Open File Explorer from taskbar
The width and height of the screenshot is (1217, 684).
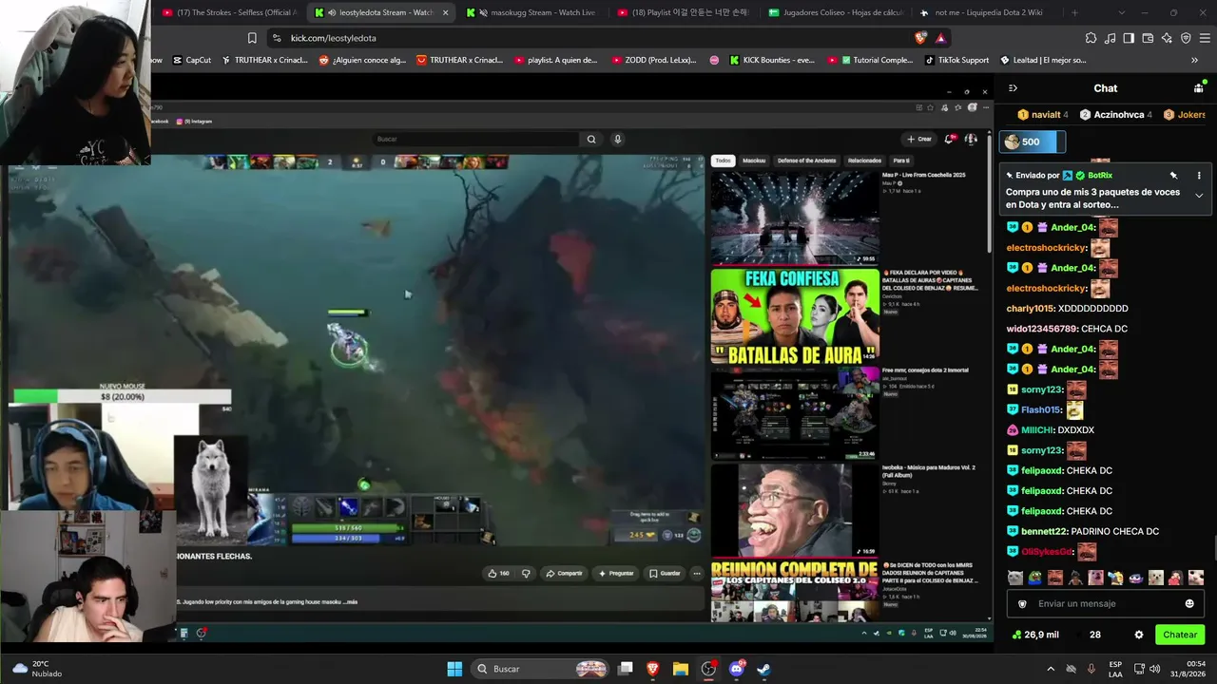click(x=681, y=669)
